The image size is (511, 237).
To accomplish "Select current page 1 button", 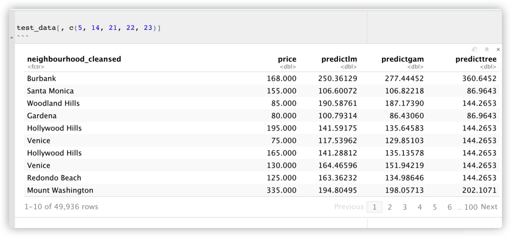I will pos(375,207).
